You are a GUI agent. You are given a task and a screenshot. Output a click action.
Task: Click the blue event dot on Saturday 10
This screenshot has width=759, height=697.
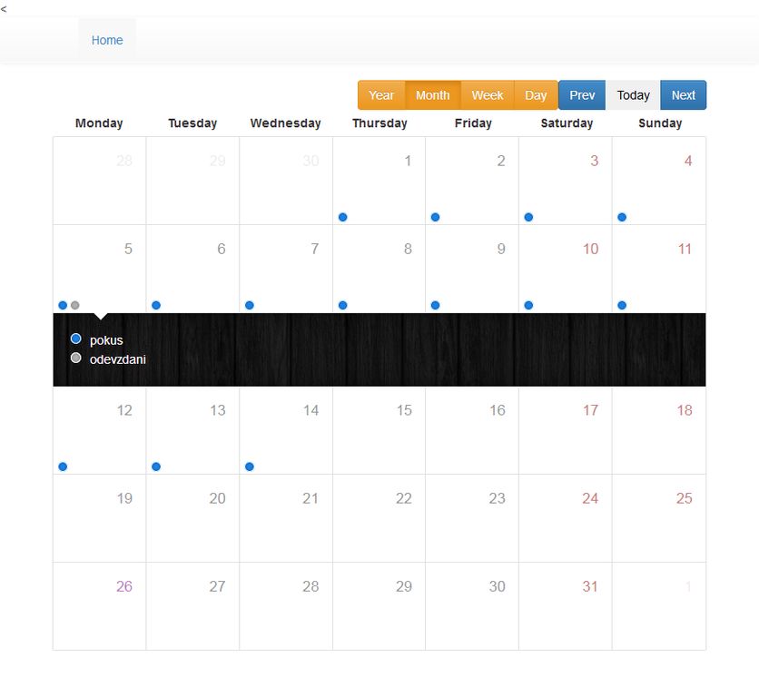528,305
